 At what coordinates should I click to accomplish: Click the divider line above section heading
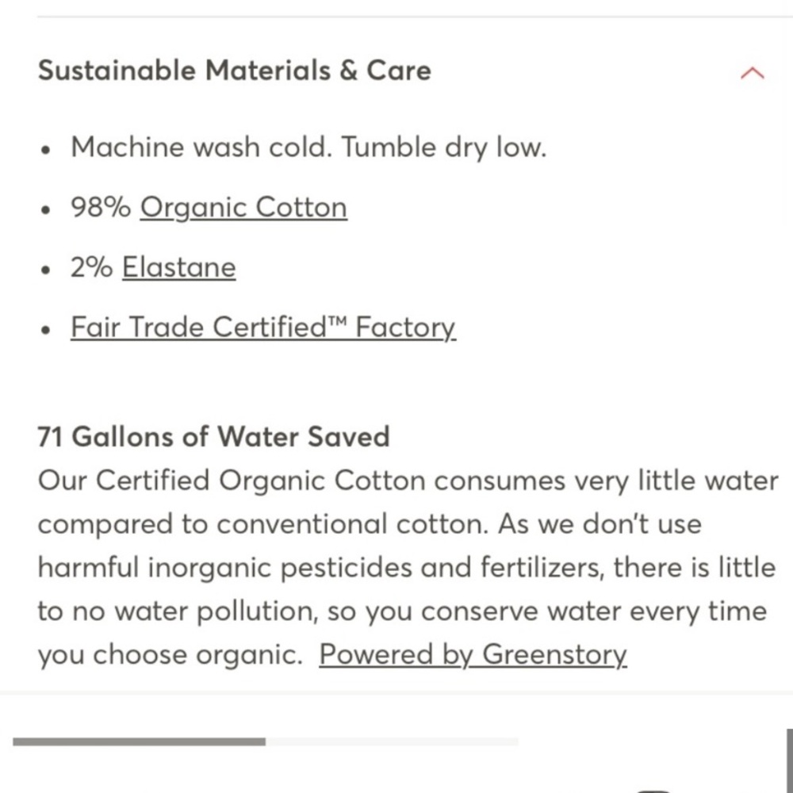click(415, 17)
